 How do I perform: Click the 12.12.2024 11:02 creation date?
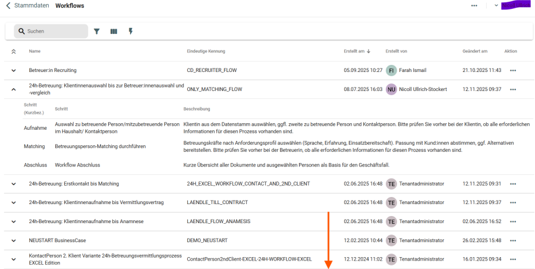[363, 259]
